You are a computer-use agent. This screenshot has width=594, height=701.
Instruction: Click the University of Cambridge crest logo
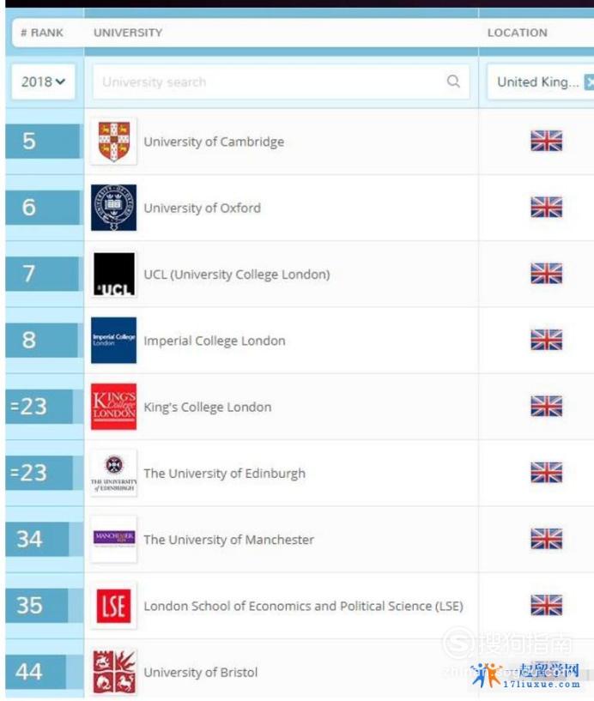113,142
